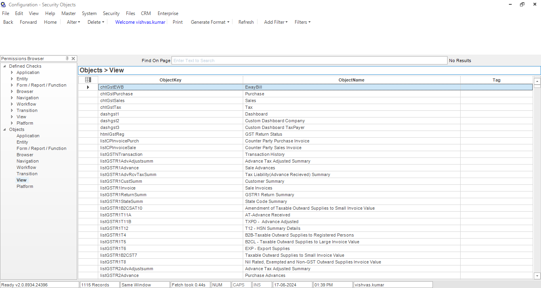Click scroll up arrow of the table
This screenshot has height=288, width=541.
[x=537, y=81]
